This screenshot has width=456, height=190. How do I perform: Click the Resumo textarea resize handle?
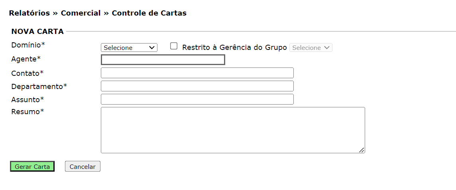361,150
